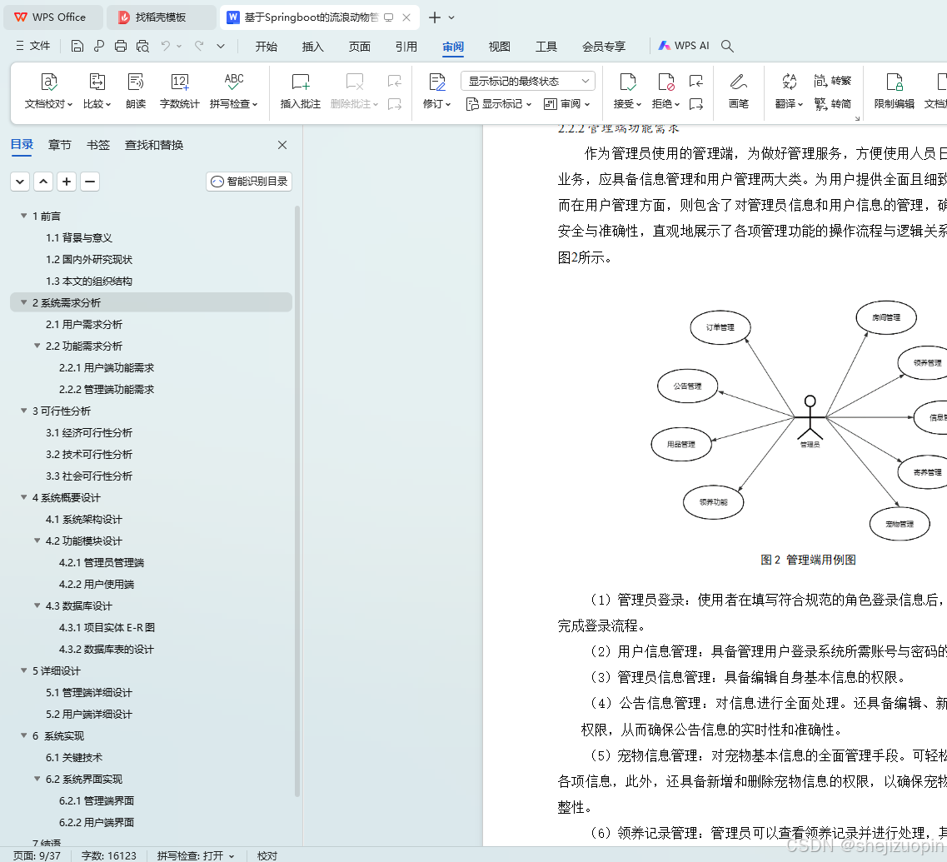Close the navigation pane

(x=282, y=145)
